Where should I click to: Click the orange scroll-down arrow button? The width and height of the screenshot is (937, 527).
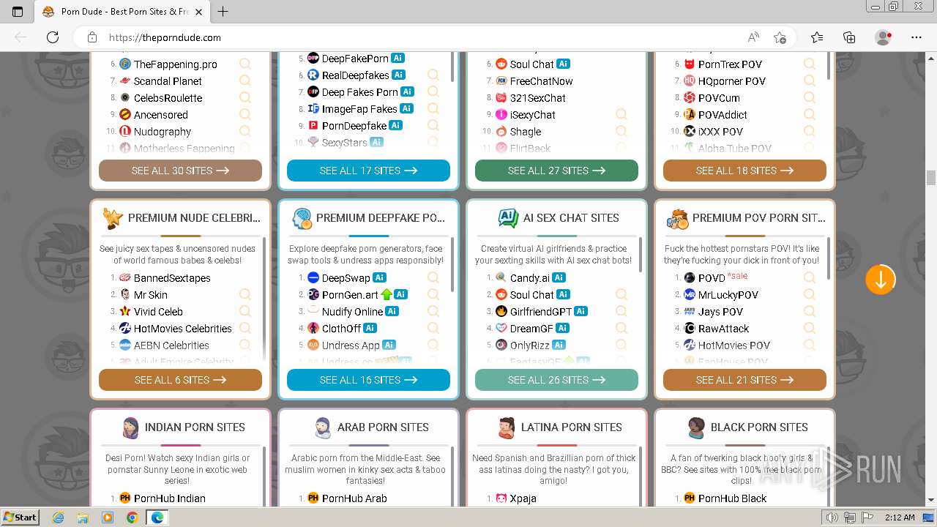880,280
